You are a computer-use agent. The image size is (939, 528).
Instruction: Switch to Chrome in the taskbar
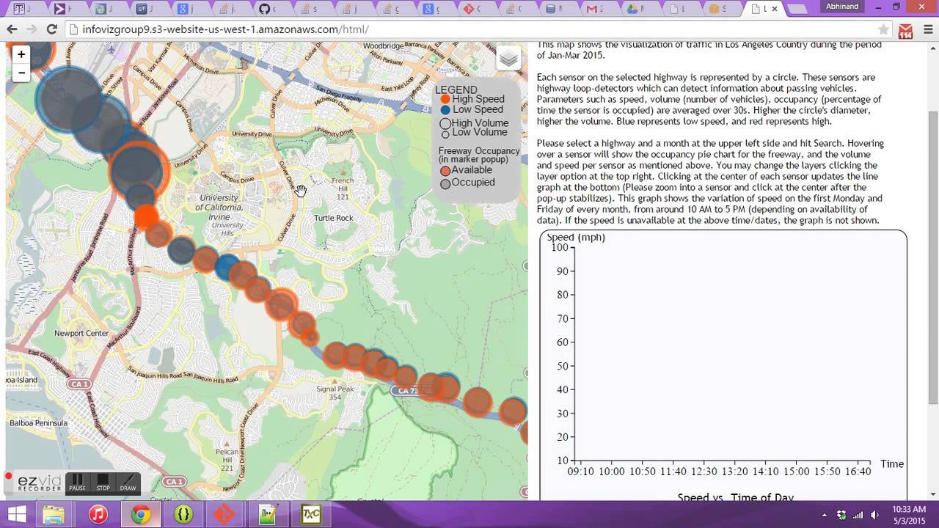[x=140, y=515]
